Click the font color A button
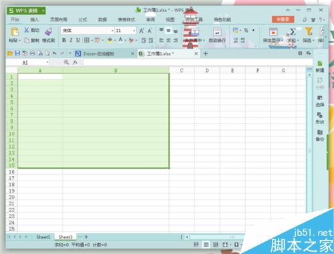This screenshot has height=254, width=334. point(120,40)
